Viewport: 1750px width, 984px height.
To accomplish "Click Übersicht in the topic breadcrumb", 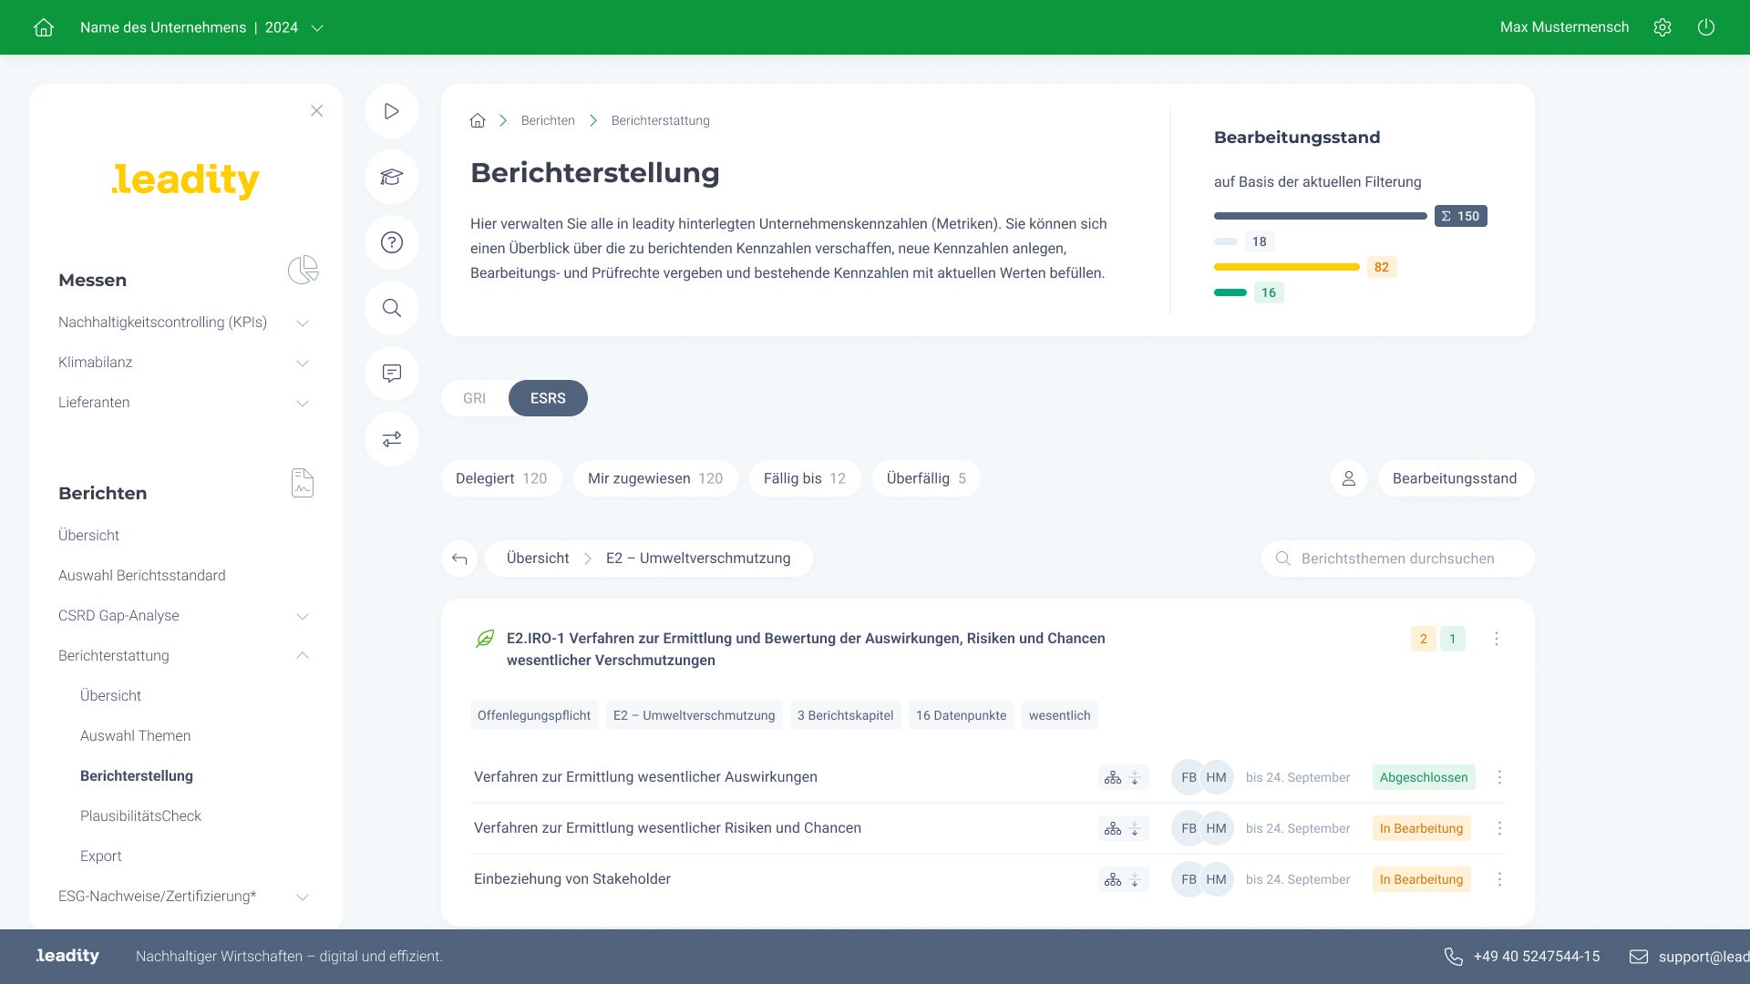I will coord(538,559).
